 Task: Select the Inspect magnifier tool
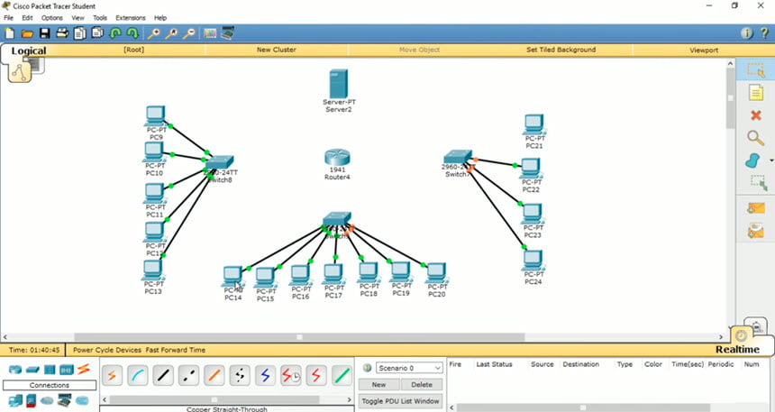755,137
